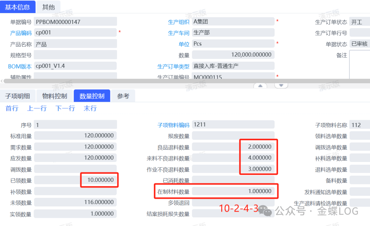
Task: Click the horizontal scrollbar under the header
Action: [185, 81]
